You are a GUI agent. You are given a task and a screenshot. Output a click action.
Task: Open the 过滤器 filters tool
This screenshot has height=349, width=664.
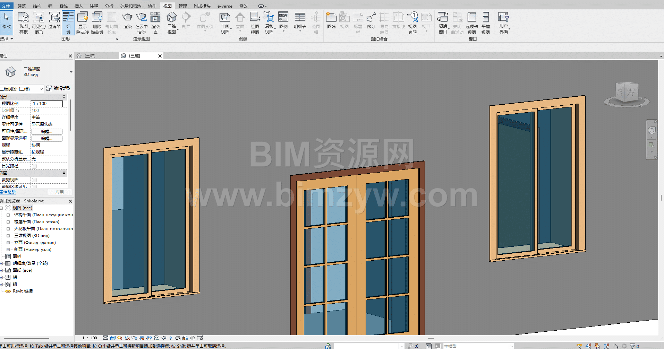(54, 21)
